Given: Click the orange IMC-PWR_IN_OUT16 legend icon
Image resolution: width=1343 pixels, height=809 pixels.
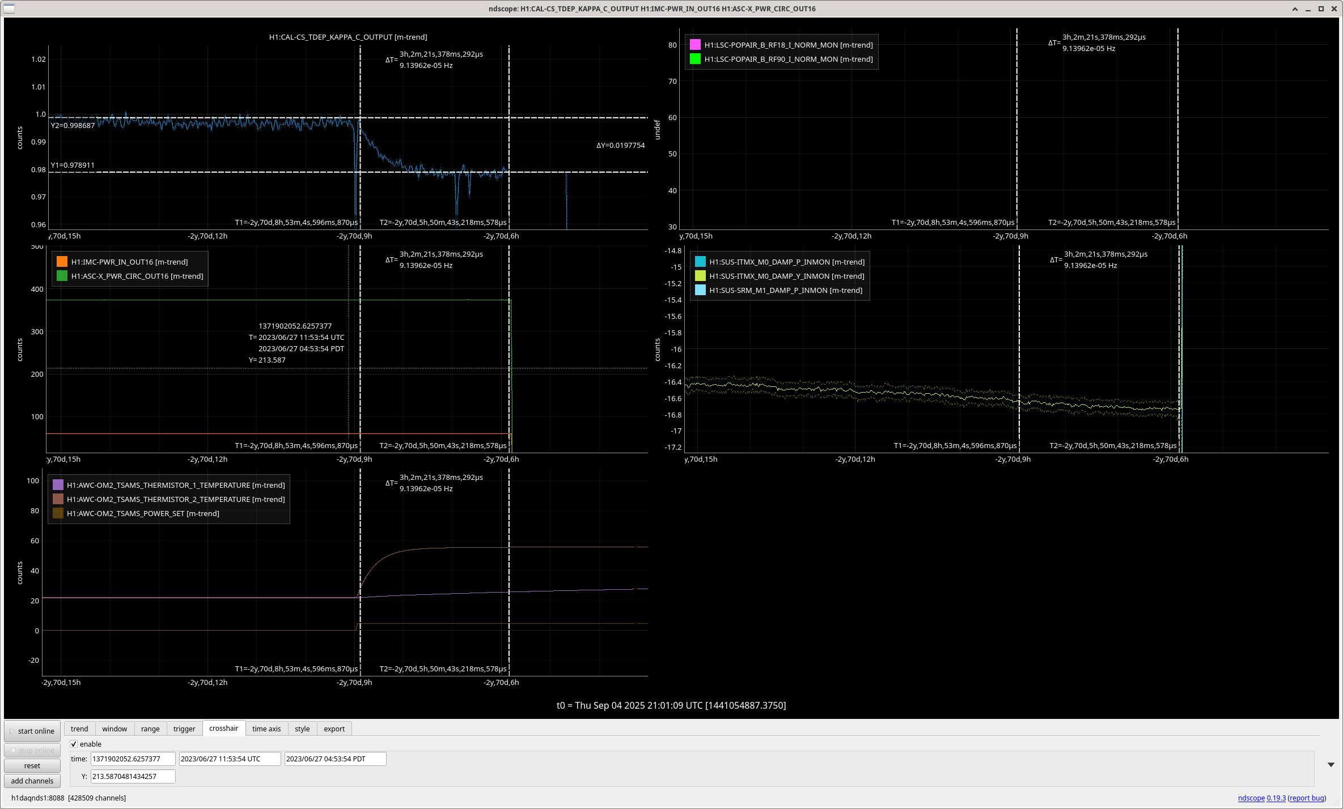Looking at the screenshot, I should [62, 262].
